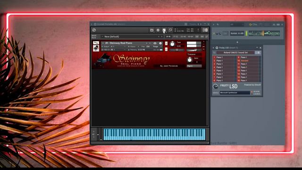Viewport: 302px width, 170px height.
Task: Open the channel group filter dropdown
Action: click(237, 25)
